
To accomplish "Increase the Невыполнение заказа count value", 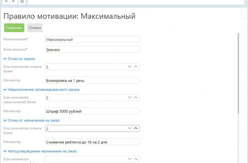I will 136,98.
